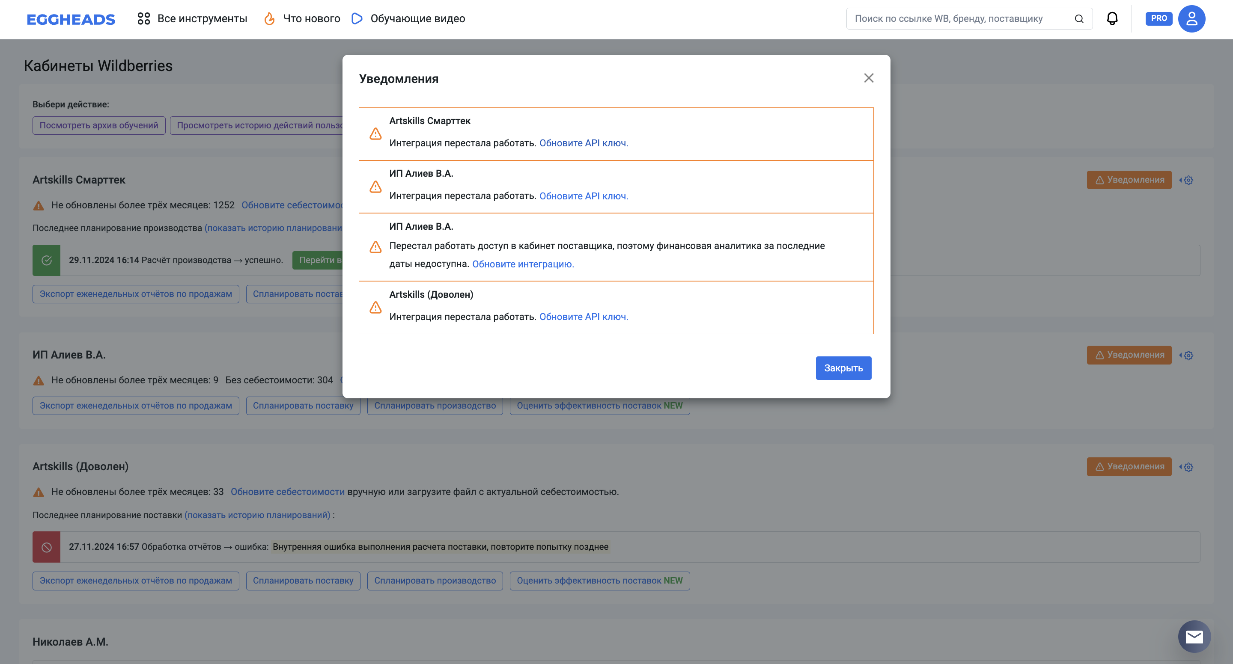Open settings gear for Artskills (Доволен) cabinet
Screen dimensions: 1233x664
(1188, 467)
